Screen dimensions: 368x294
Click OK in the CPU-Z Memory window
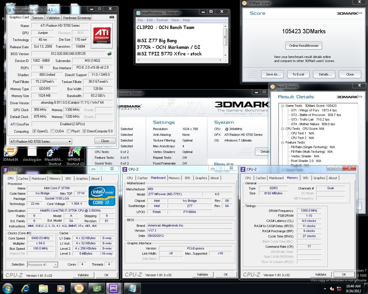tap(344, 274)
